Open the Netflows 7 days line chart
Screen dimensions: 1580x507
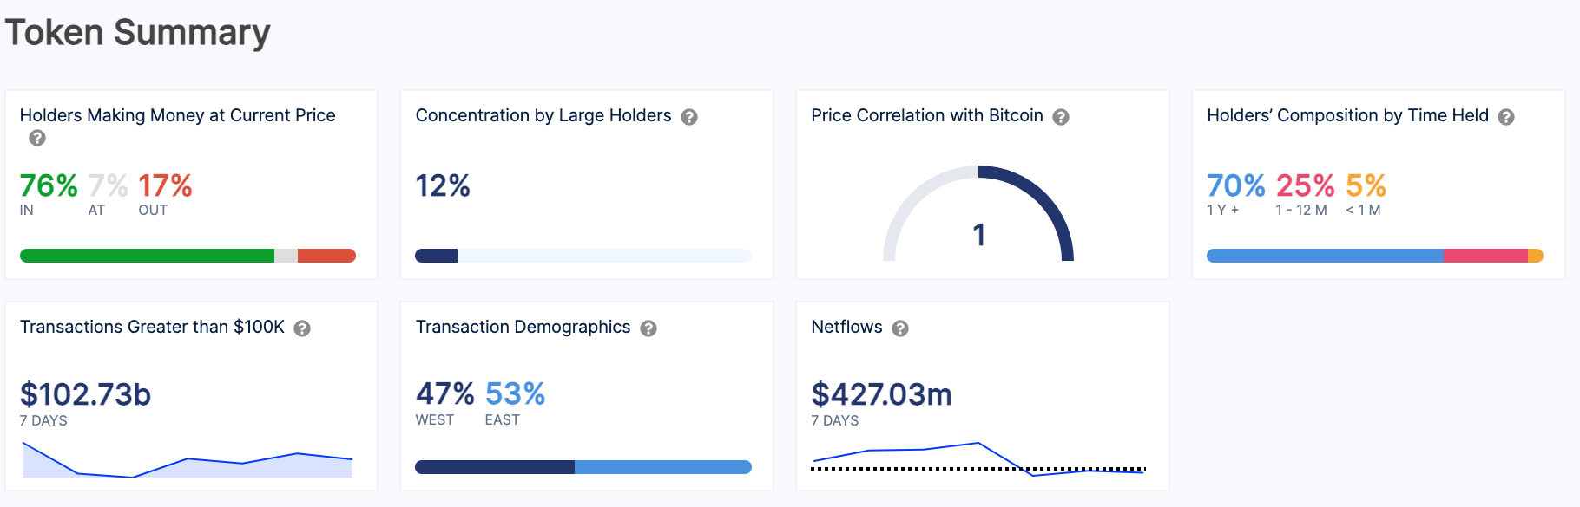(978, 459)
